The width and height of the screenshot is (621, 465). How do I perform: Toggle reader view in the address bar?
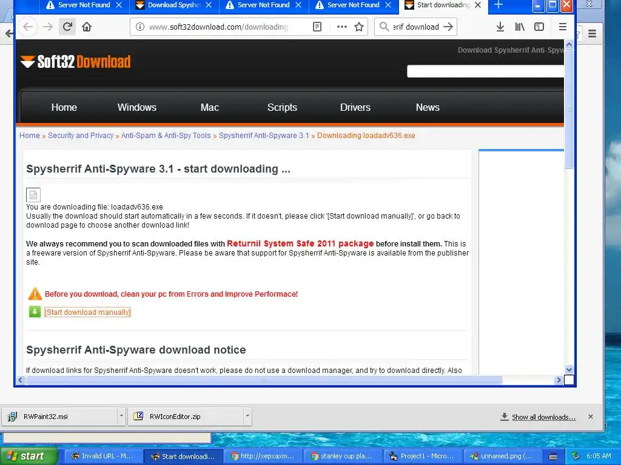tap(317, 27)
